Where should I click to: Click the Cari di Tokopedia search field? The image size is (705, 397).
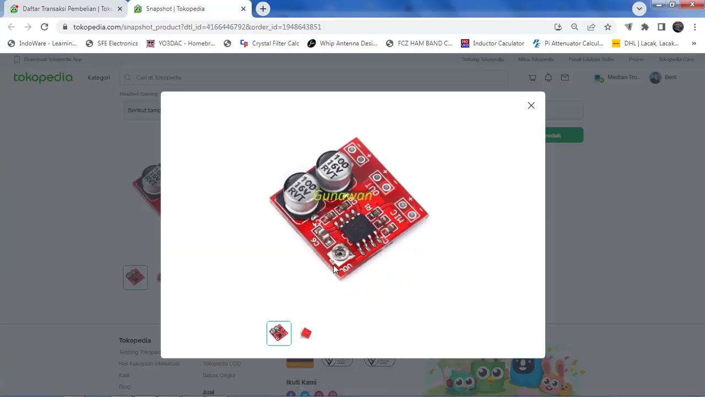313,78
